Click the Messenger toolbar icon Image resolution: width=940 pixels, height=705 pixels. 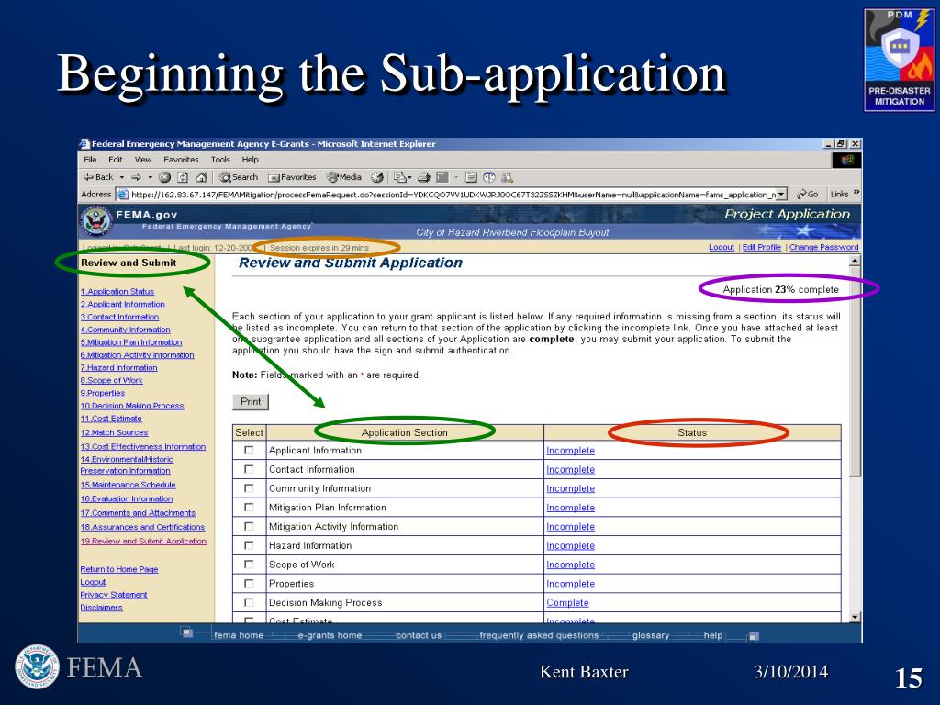[507, 177]
